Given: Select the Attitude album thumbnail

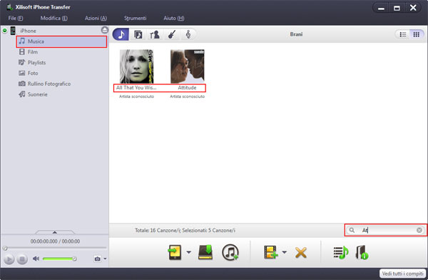Looking at the screenshot, I should (187, 66).
